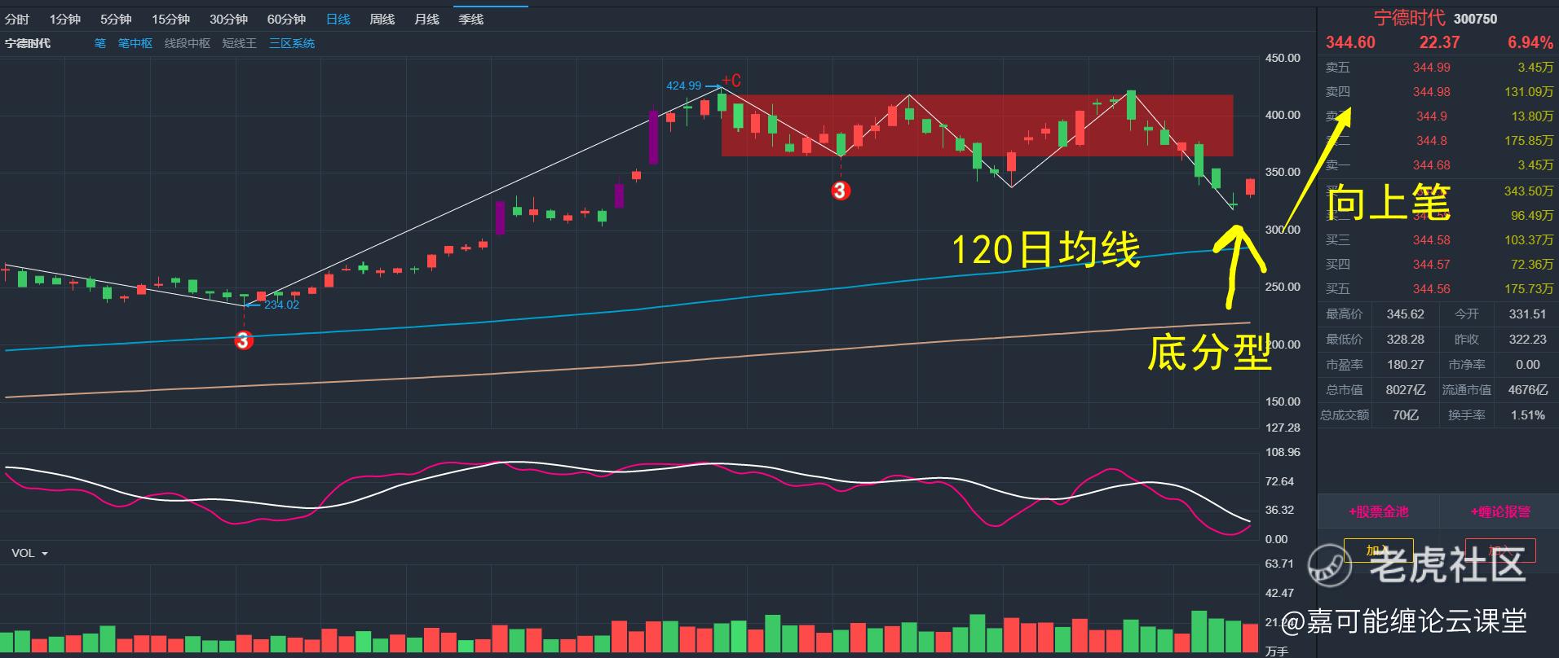Click the red 3 marker below 234.02 low
1559x658 pixels.
point(243,340)
